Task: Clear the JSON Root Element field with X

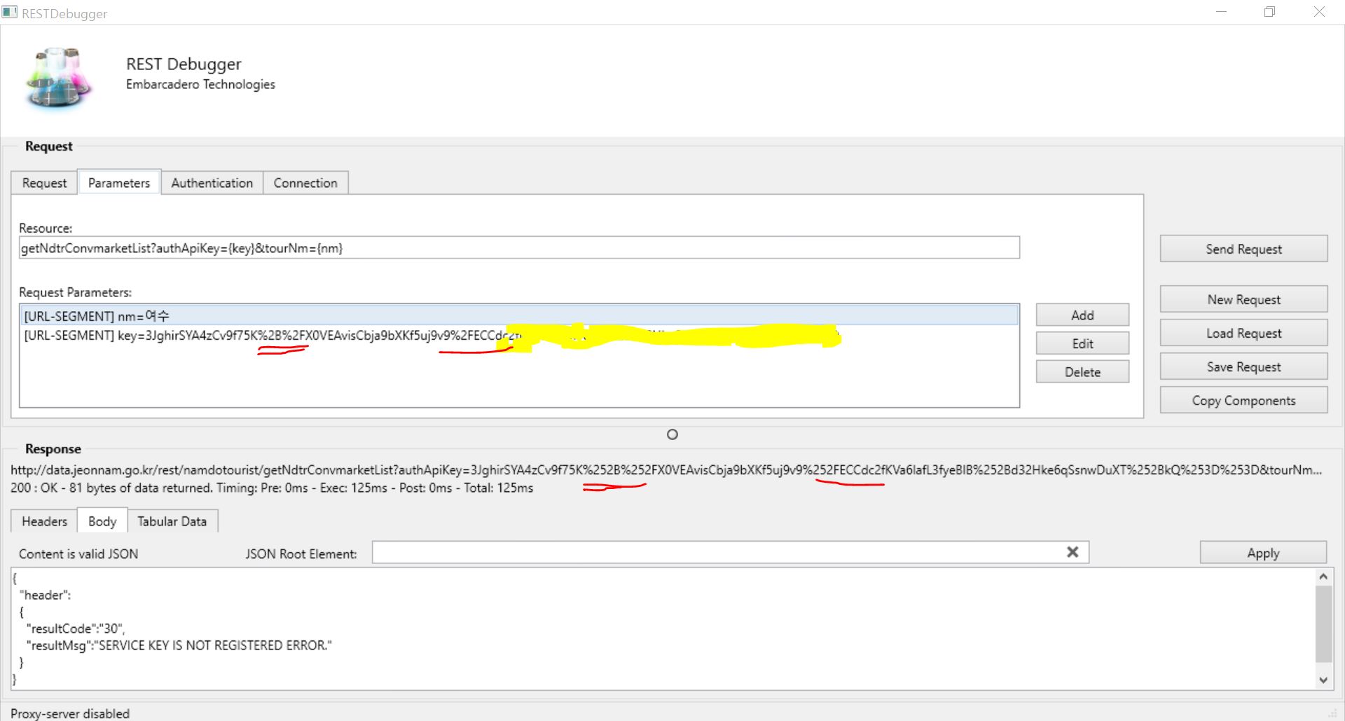Action: [x=1072, y=552]
